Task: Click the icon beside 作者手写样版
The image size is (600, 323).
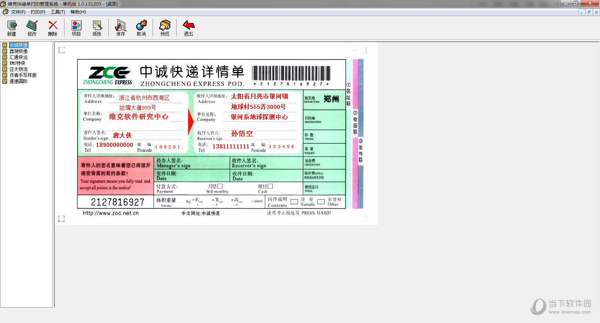Action: click(x=5, y=75)
